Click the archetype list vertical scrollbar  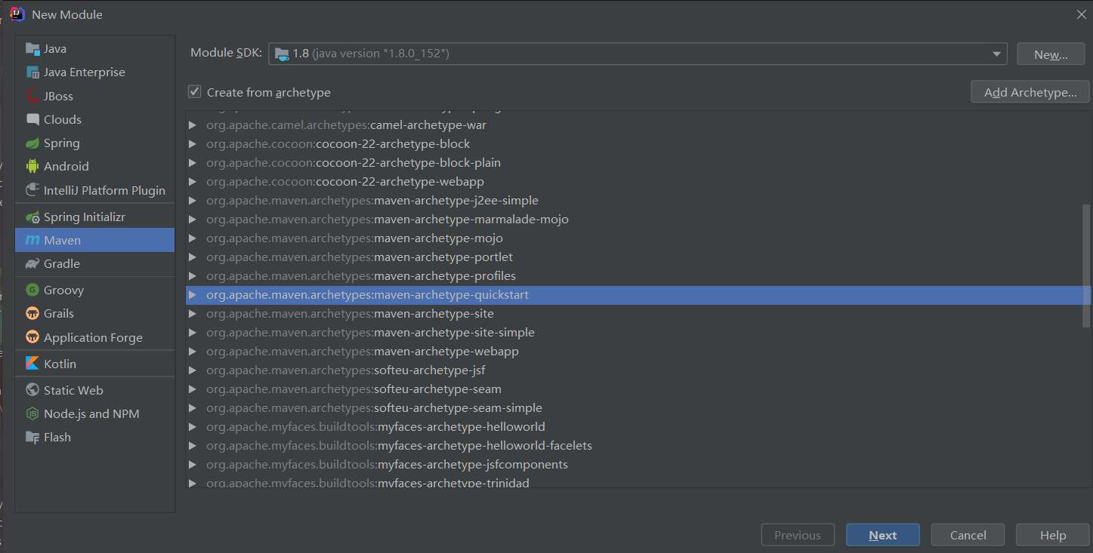[x=1086, y=266]
